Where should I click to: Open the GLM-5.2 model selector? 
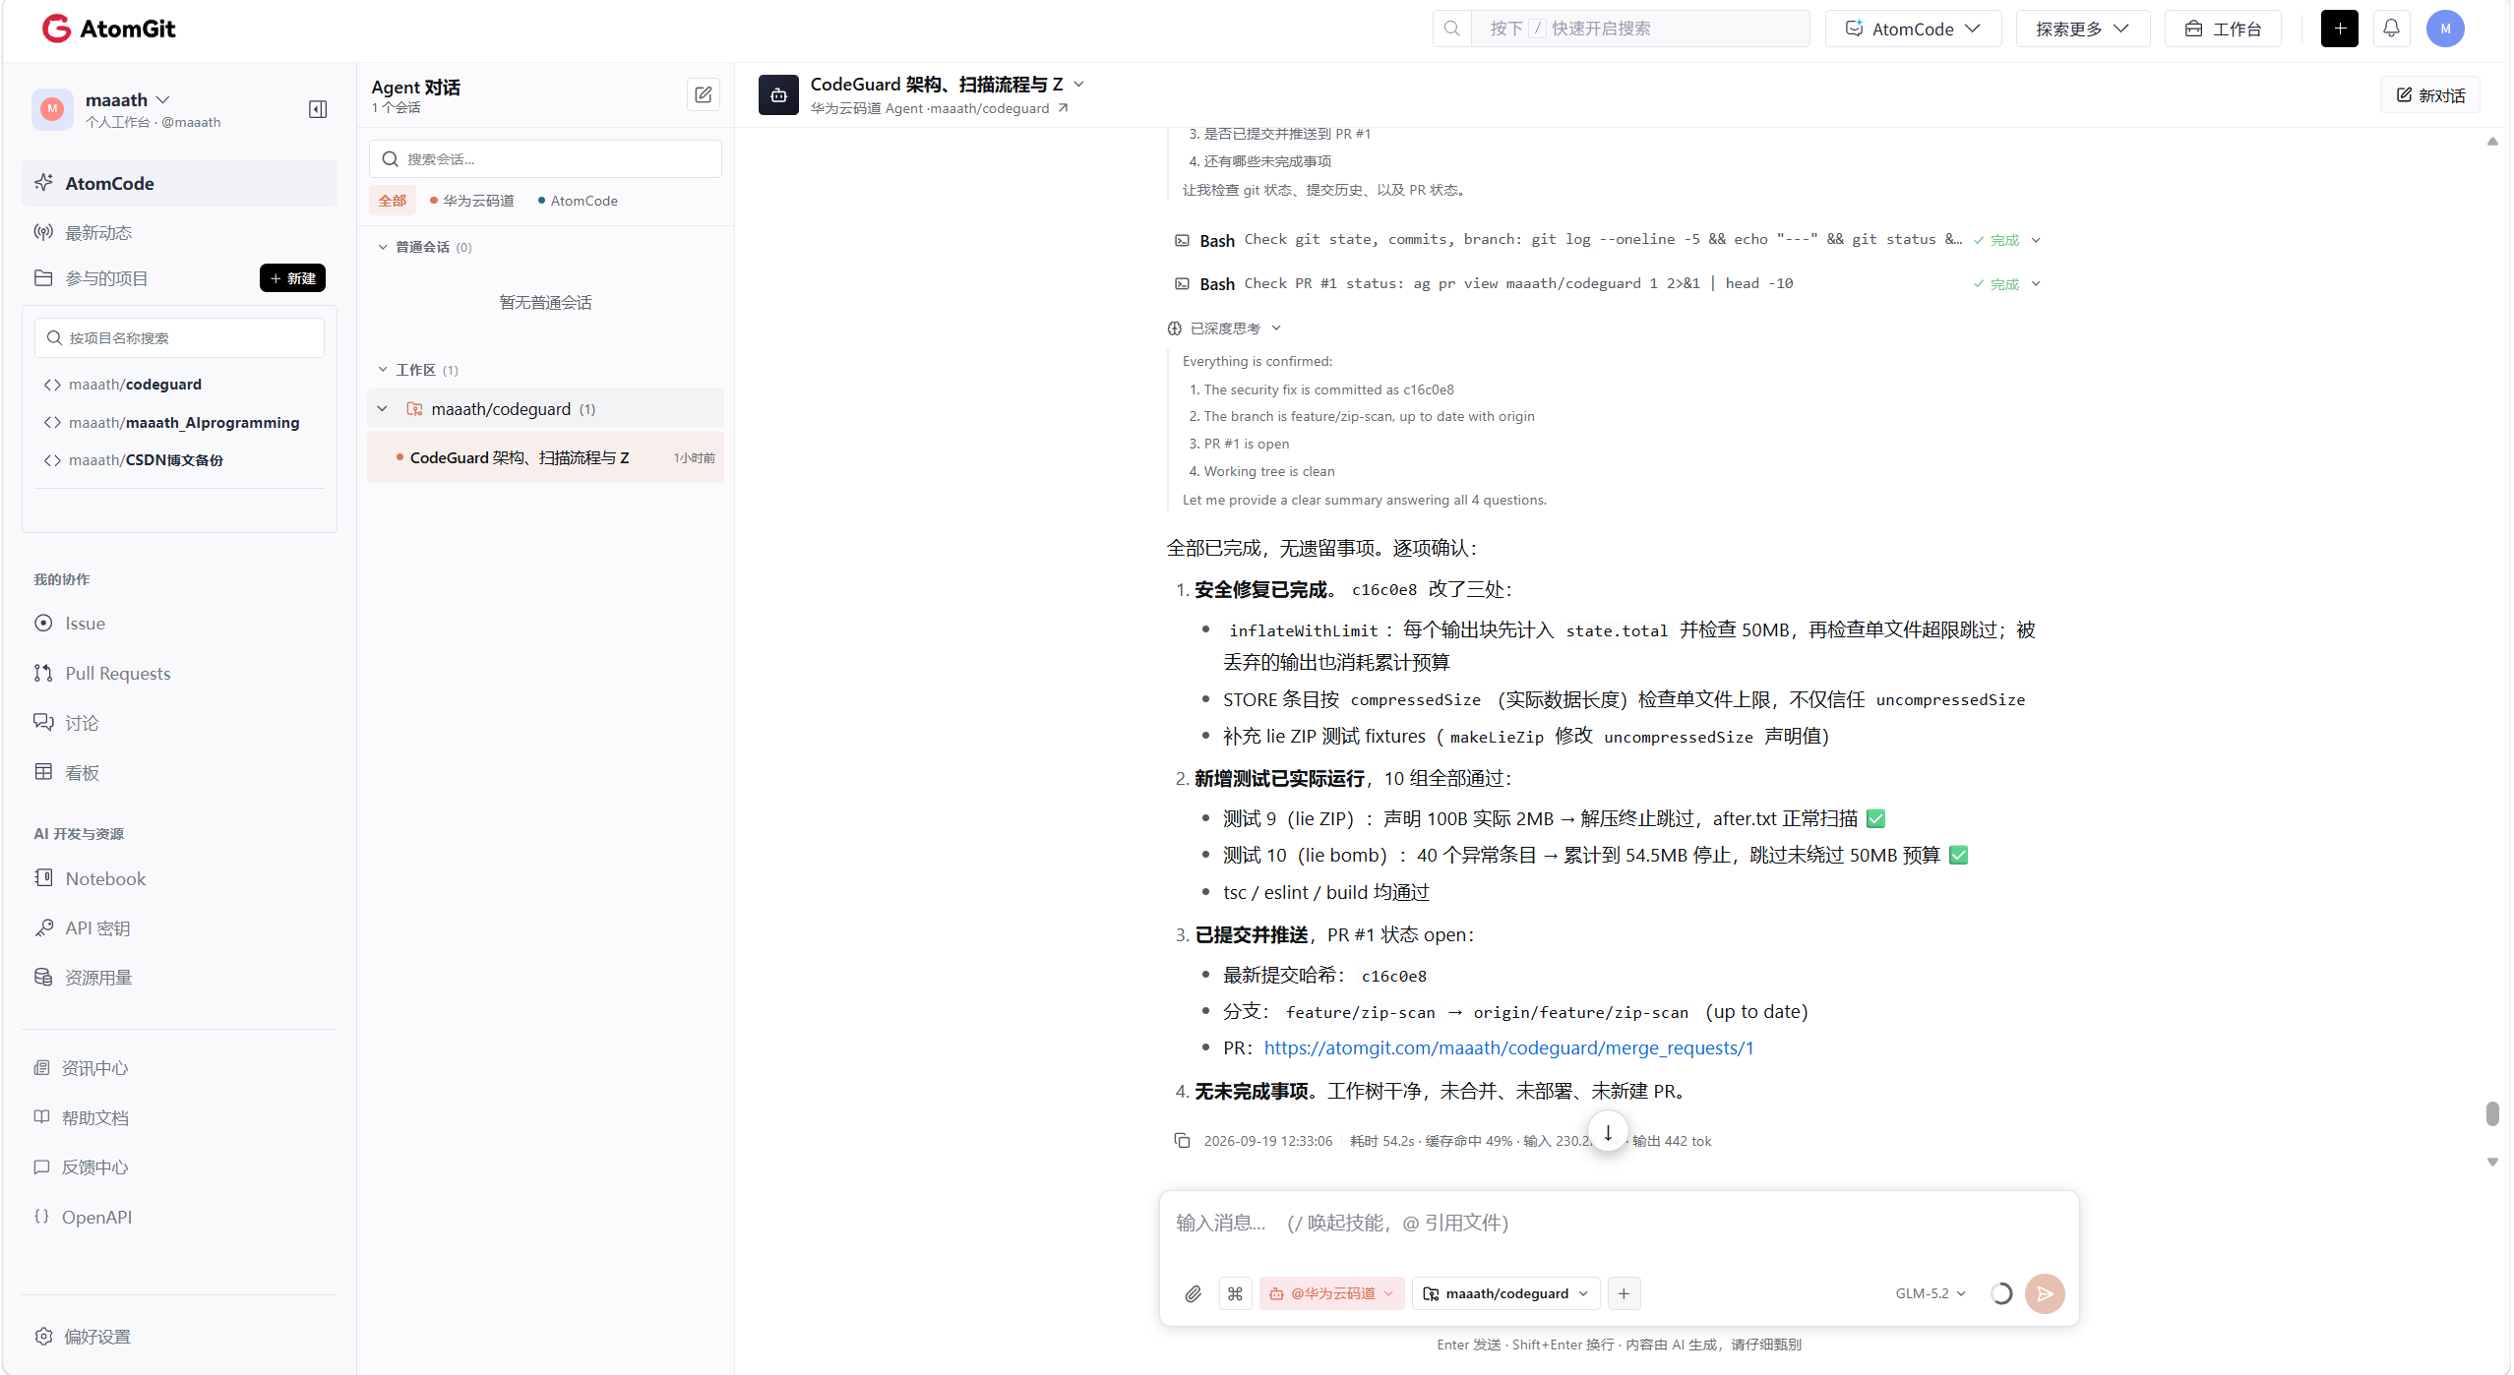(x=1931, y=1293)
